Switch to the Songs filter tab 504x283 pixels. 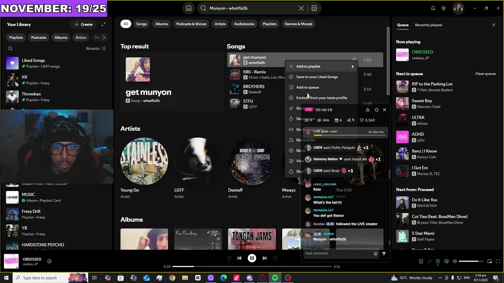point(141,24)
